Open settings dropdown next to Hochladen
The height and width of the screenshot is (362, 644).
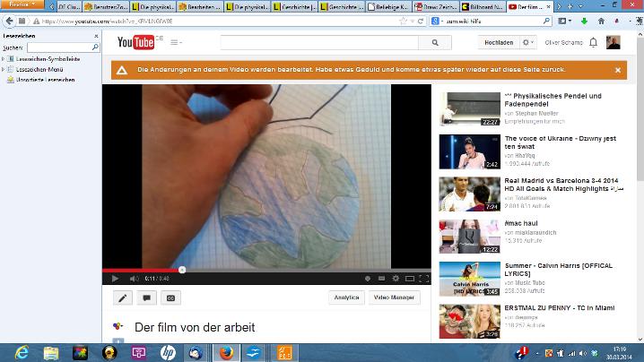(528, 42)
